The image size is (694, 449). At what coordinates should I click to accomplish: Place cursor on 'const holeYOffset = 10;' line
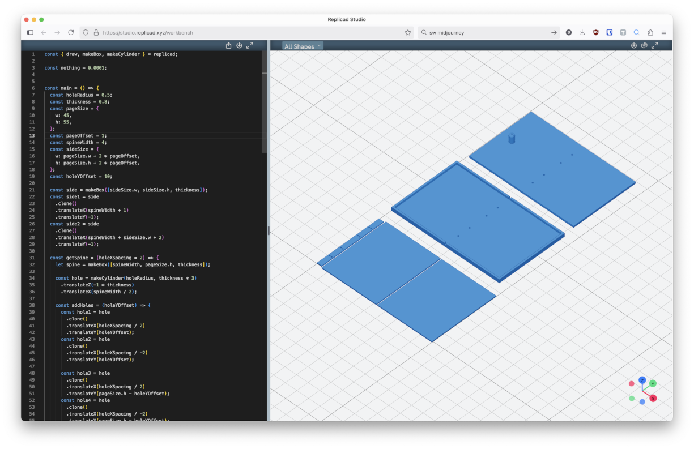81,176
